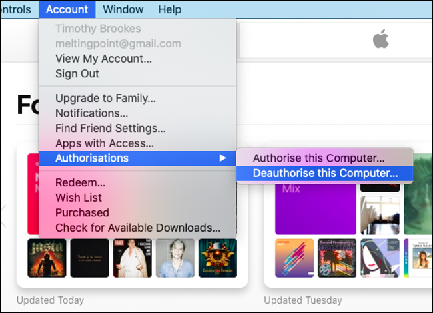Select Deauthorise this Computer
This screenshot has width=433, height=313.
pyautogui.click(x=325, y=173)
